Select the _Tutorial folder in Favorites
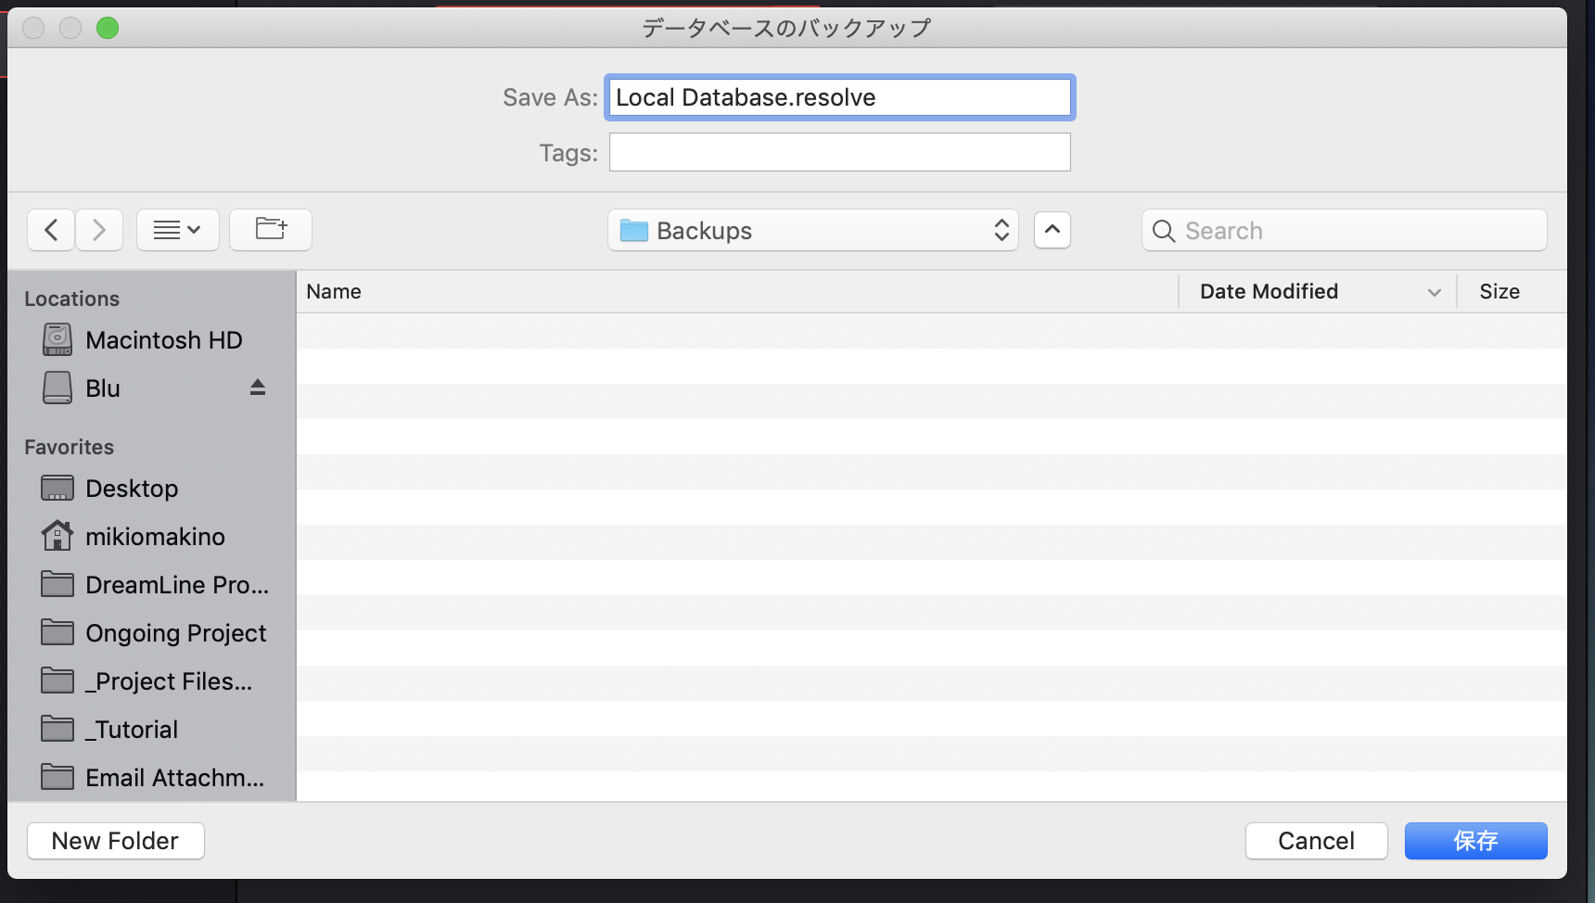The height and width of the screenshot is (903, 1595). click(x=132, y=730)
